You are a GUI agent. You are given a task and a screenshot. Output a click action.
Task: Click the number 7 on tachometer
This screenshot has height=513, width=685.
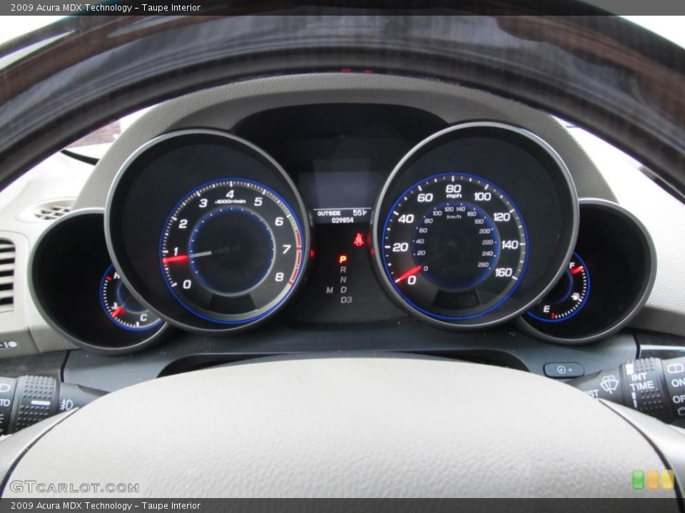point(286,249)
